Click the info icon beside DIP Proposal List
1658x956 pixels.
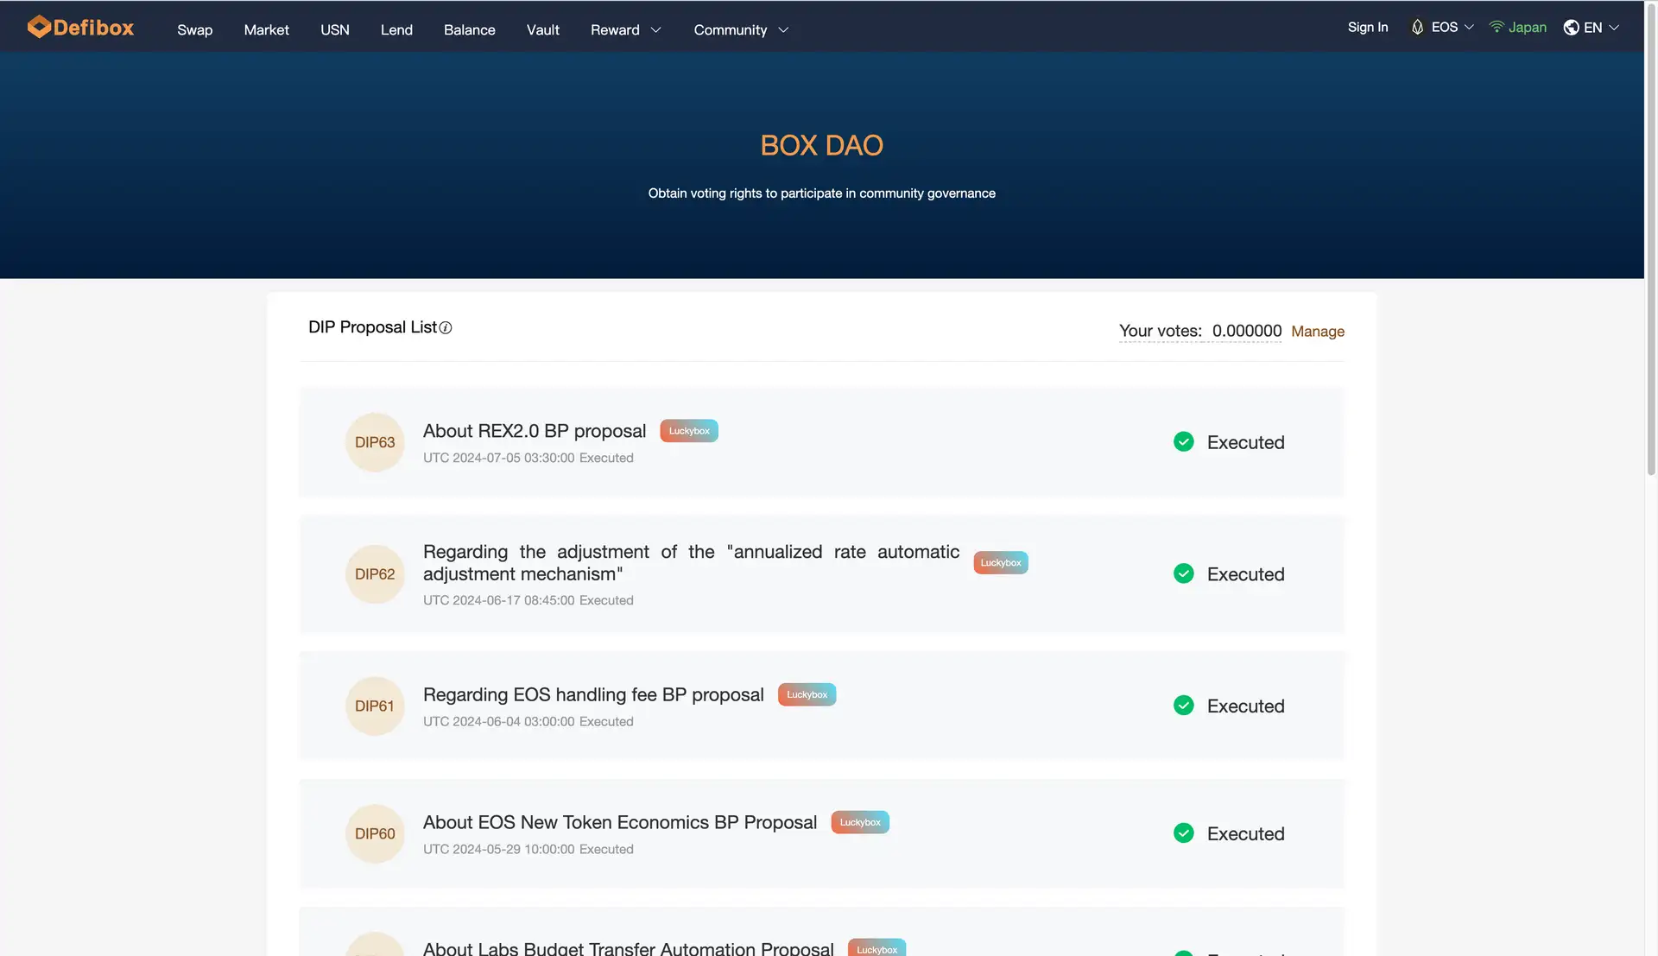pyautogui.click(x=446, y=328)
